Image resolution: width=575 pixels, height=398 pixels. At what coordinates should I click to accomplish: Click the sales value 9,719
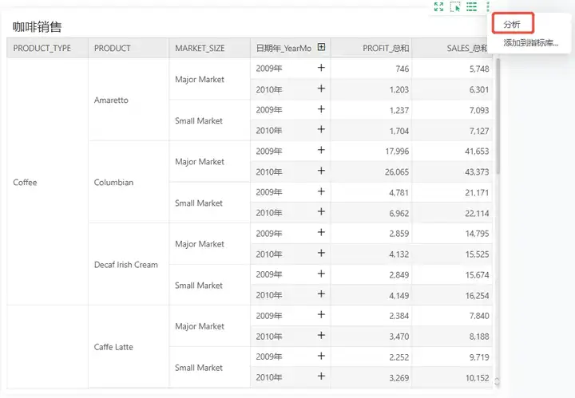point(479,357)
